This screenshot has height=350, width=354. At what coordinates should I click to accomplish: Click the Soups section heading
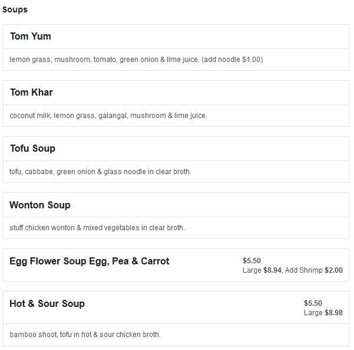pos(15,9)
